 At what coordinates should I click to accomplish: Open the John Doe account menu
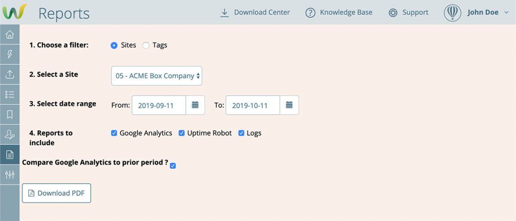tap(476, 13)
